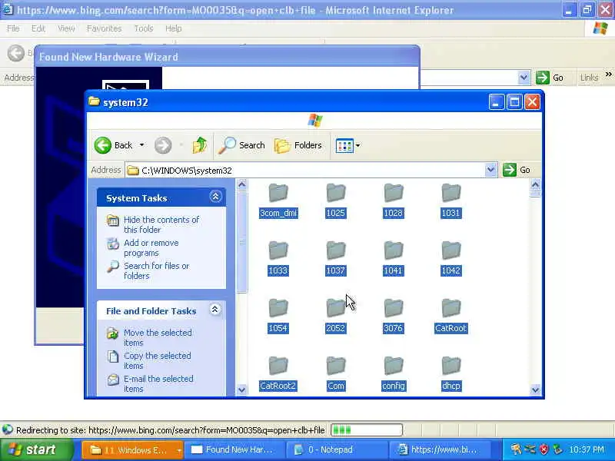Click the red shield security tray icon

(544, 449)
